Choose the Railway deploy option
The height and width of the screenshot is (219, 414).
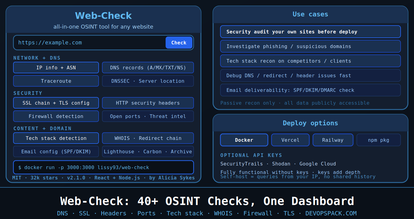[333, 140]
